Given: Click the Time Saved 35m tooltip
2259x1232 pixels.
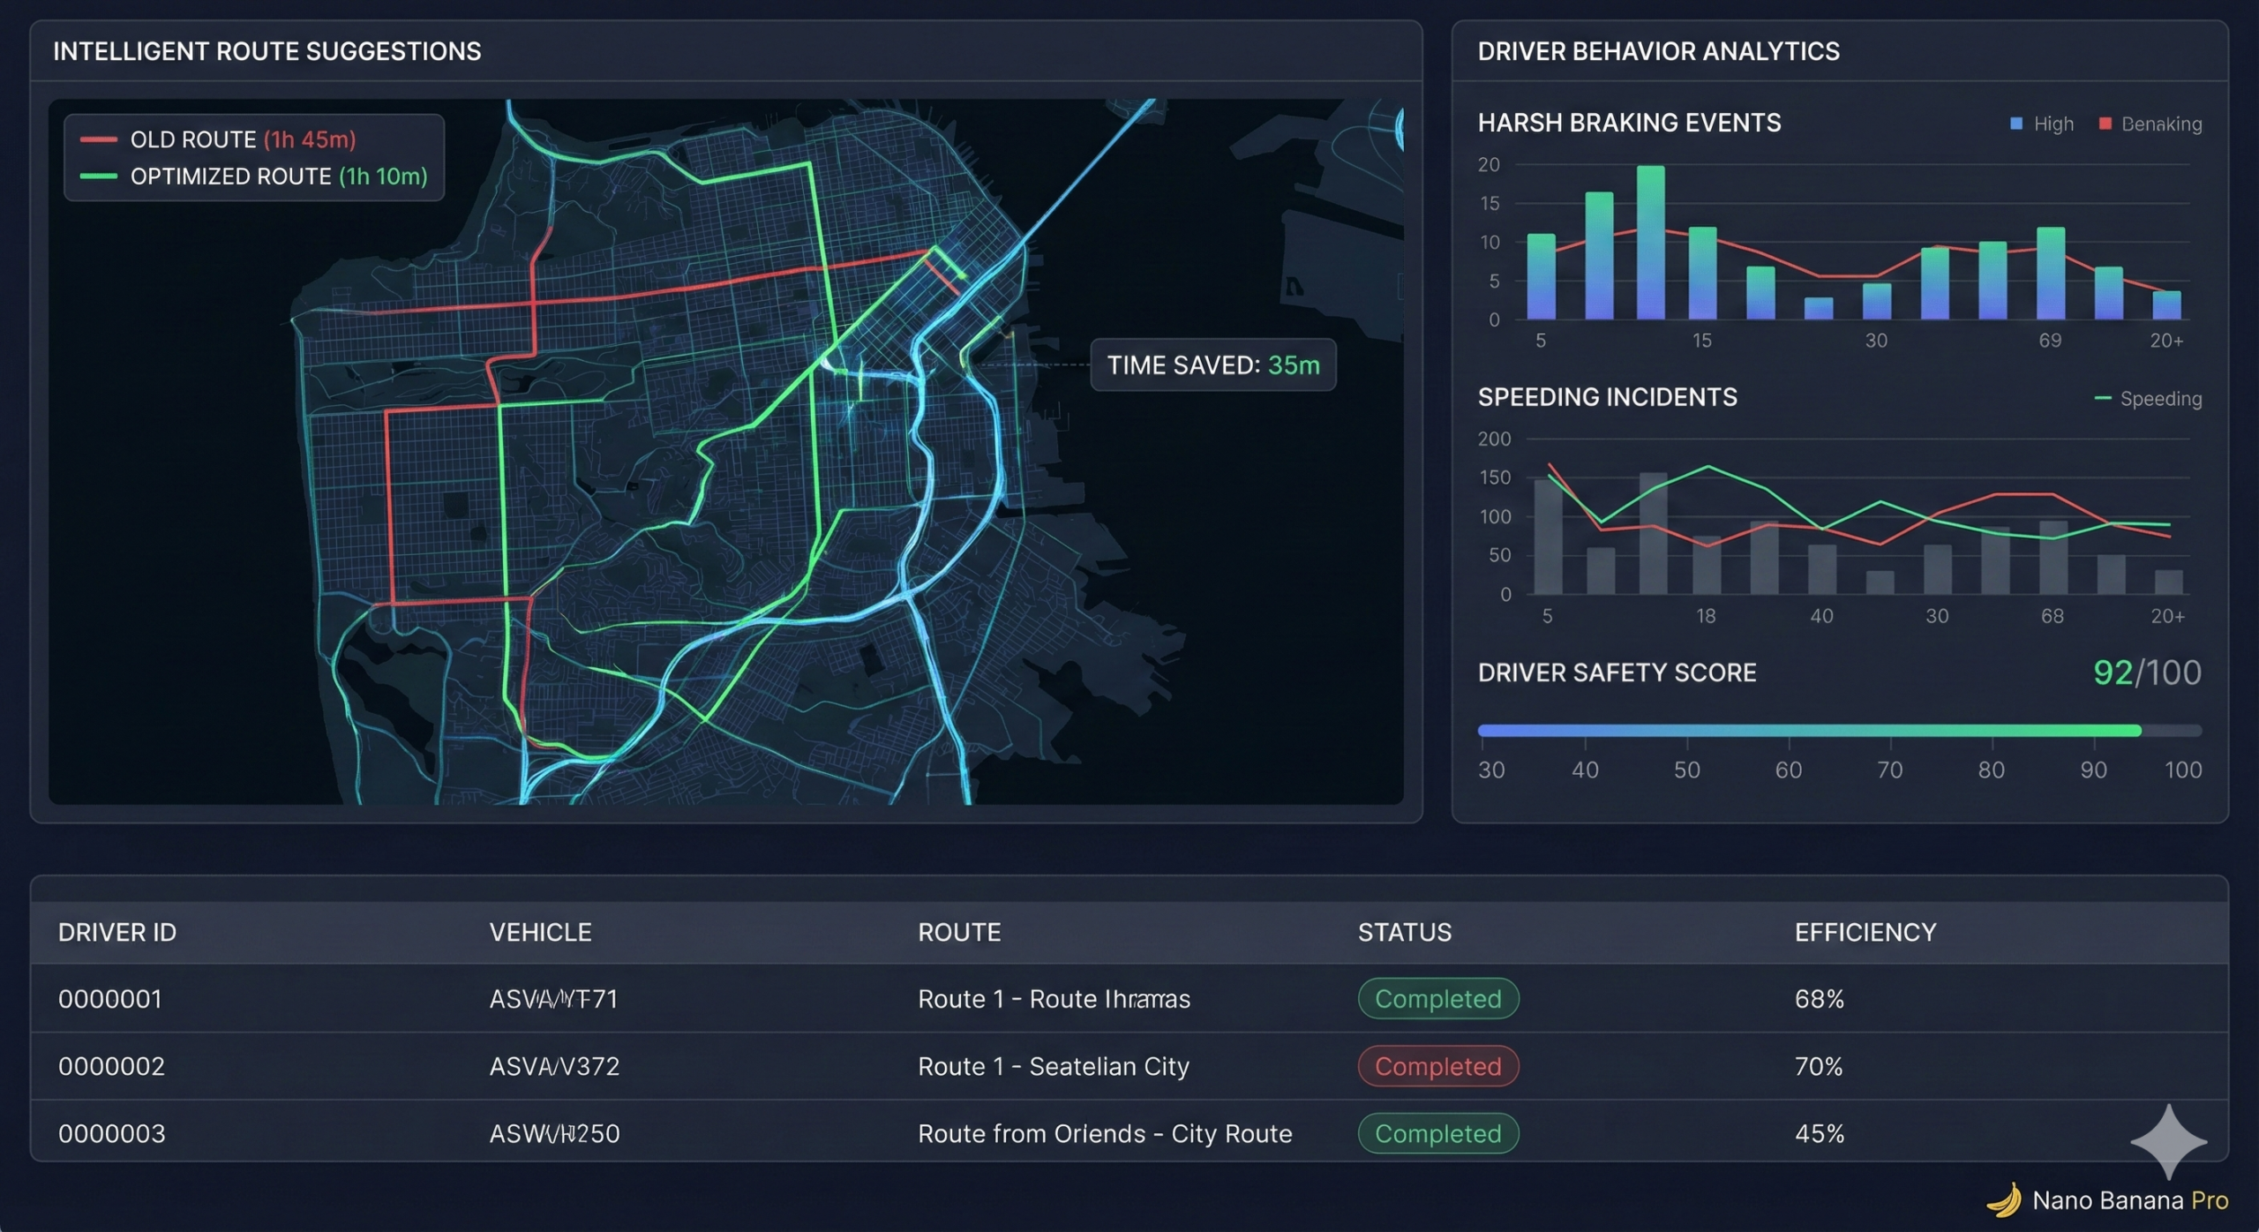Looking at the screenshot, I should 1213,364.
